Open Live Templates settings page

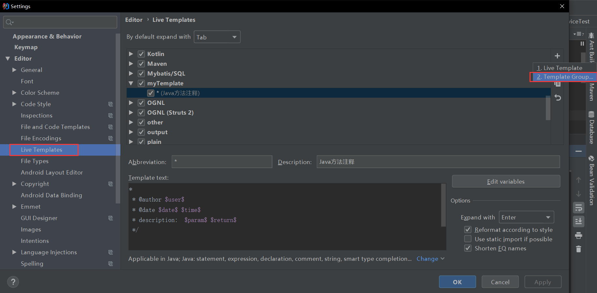[41, 150]
